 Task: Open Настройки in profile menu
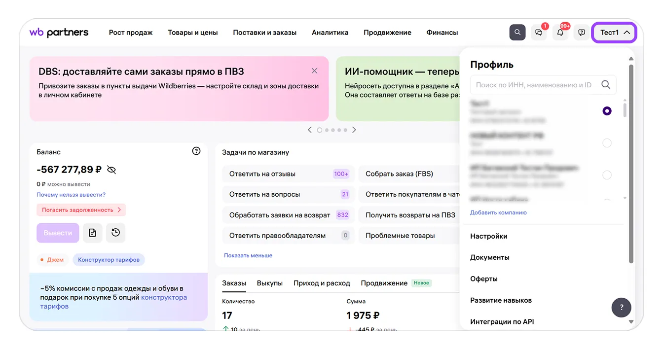489,236
